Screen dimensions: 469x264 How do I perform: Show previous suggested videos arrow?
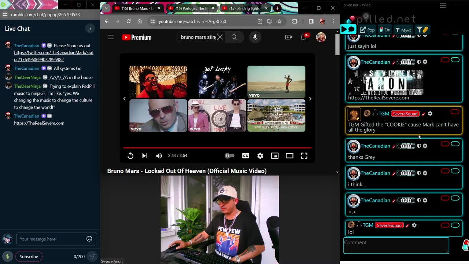coord(125,99)
